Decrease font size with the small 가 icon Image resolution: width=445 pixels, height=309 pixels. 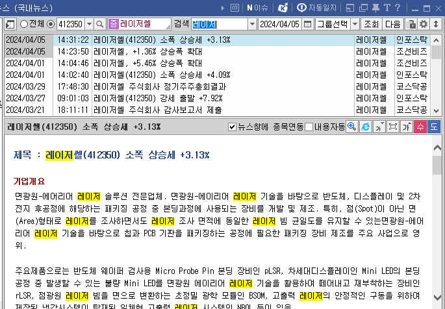tap(379, 127)
